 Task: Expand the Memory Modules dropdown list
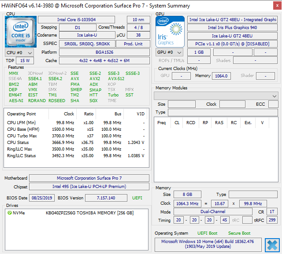tap(275, 96)
